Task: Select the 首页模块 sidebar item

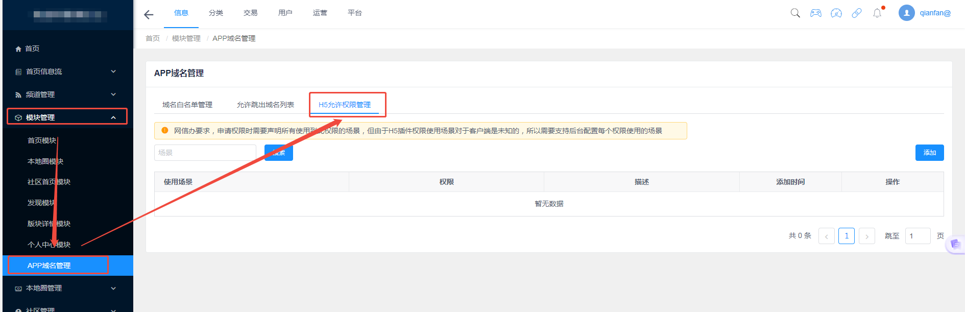Action: 42,140
